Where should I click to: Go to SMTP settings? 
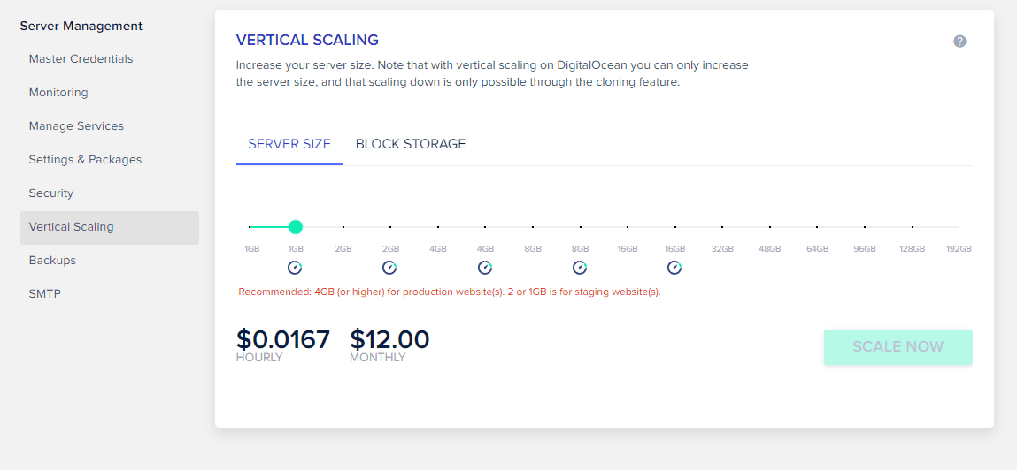tap(45, 294)
